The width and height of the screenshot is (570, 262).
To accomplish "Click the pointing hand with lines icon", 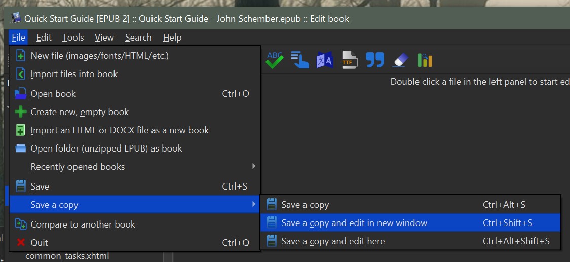I will click(x=299, y=60).
